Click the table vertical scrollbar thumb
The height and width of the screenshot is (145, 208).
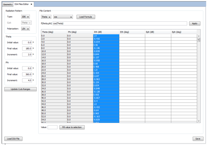(199, 40)
